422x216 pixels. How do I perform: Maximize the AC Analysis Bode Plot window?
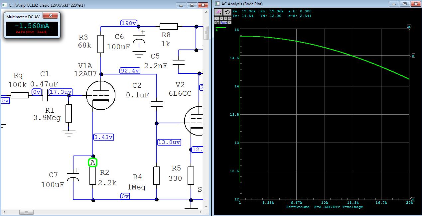tap(405, 4)
